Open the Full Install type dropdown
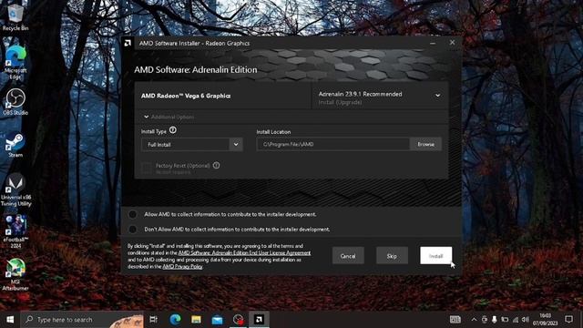The width and height of the screenshot is (583, 328). point(192,144)
